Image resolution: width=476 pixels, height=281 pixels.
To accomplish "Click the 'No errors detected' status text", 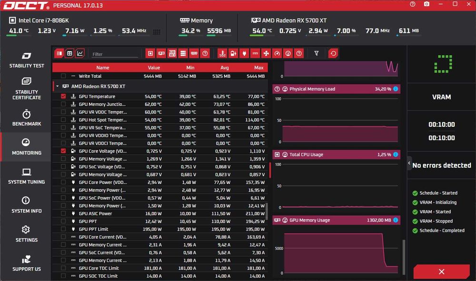I will click(441, 165).
